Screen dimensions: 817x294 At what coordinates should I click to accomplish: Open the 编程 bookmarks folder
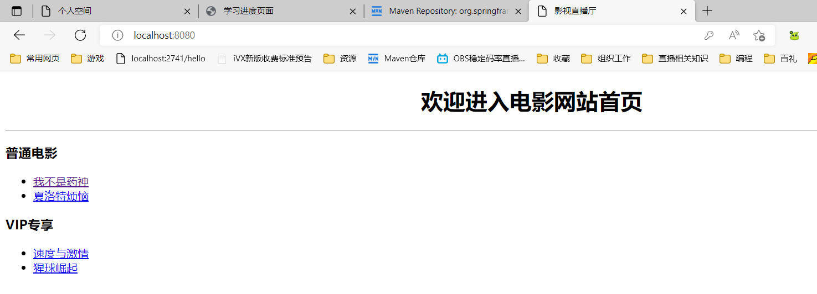click(x=736, y=59)
